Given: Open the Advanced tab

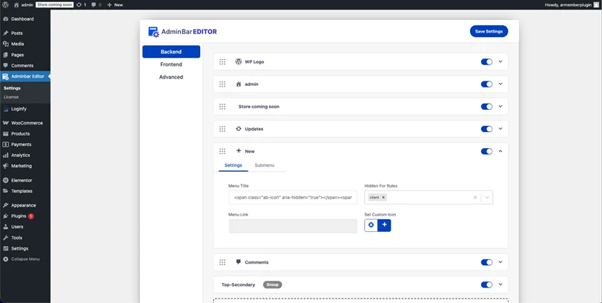Looking at the screenshot, I should click(x=171, y=77).
